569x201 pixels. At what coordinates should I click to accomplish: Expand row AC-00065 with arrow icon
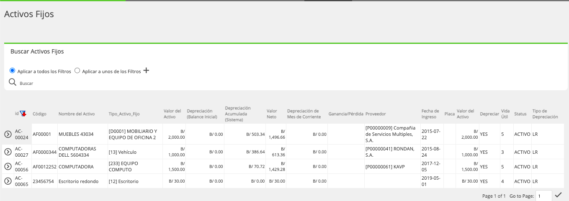8,181
